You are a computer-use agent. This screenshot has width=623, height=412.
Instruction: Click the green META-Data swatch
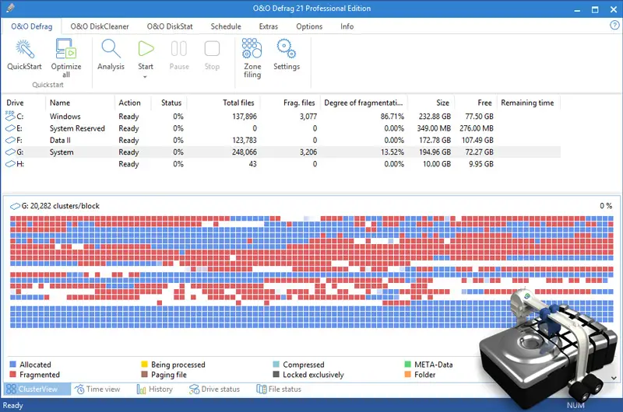[407, 364]
